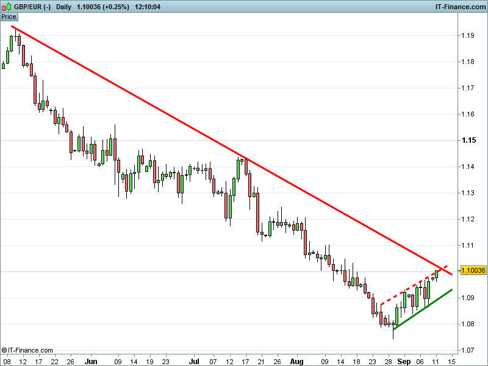Click the 1.14 price axis label

tap(468, 167)
